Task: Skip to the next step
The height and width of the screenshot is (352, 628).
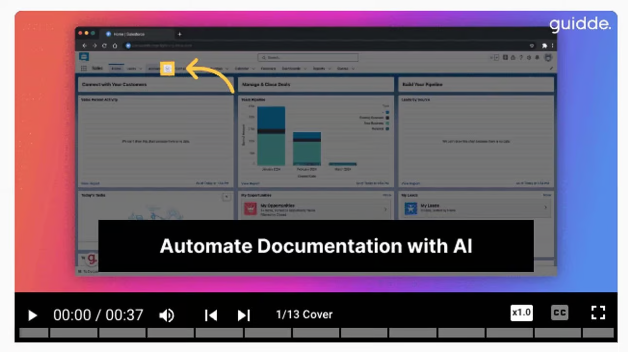Action: [244, 316]
